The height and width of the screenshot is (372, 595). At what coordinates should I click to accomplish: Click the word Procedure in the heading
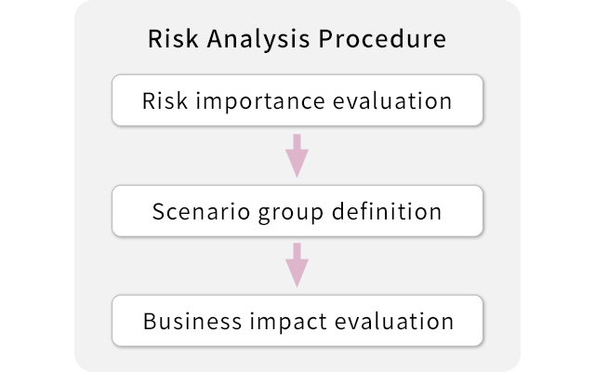click(x=381, y=41)
